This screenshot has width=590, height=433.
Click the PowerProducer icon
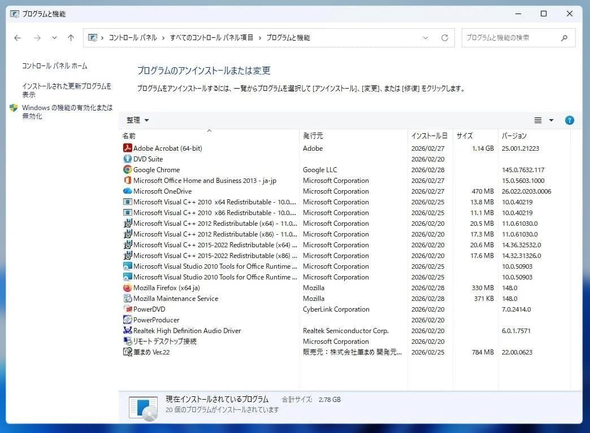(x=128, y=320)
